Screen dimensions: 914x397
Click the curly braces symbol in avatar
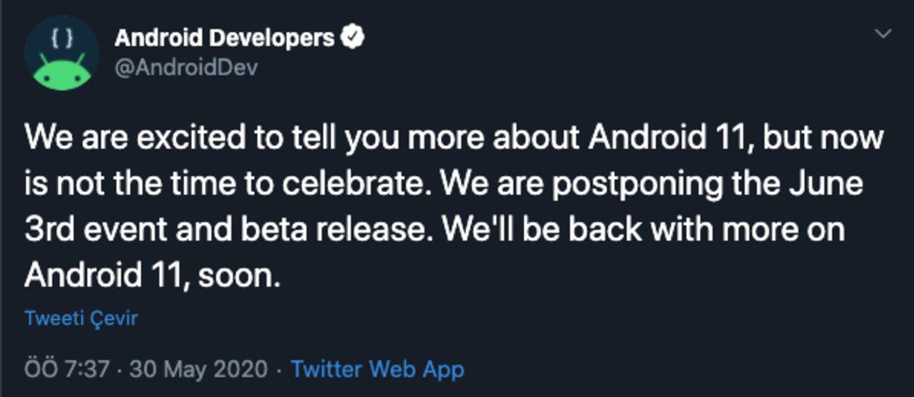(x=62, y=37)
